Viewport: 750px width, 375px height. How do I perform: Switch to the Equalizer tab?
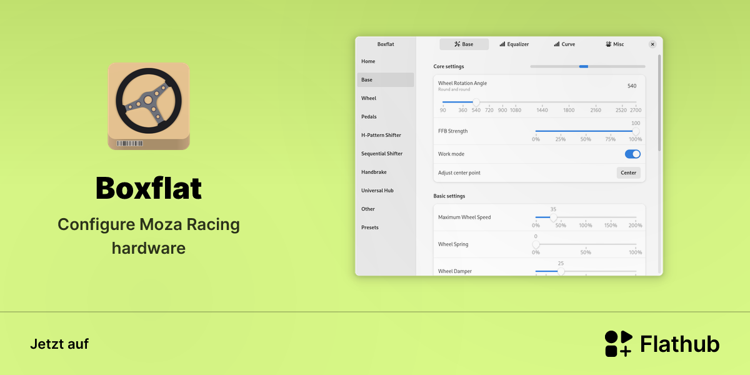[x=514, y=44]
